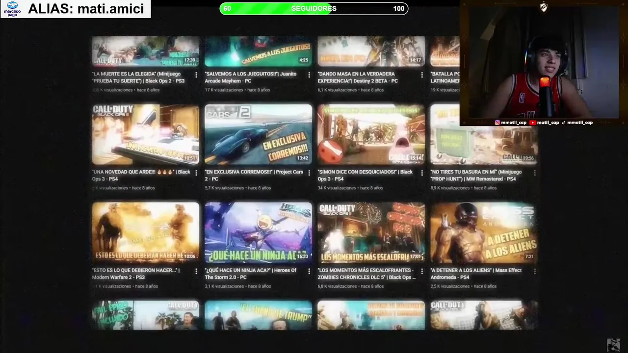
Task: Open options menu for "A DETENER A LOS ALIENS" video
Action: pyautogui.click(x=534, y=271)
